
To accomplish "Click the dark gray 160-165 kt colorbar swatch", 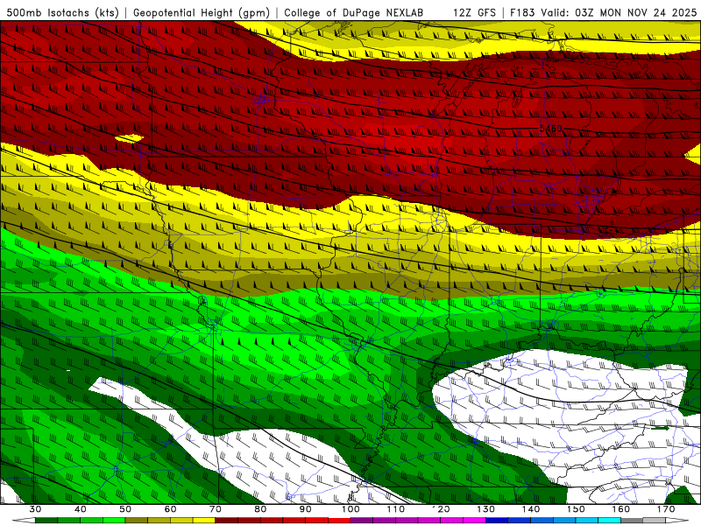I will pyautogui.click(x=632, y=520).
